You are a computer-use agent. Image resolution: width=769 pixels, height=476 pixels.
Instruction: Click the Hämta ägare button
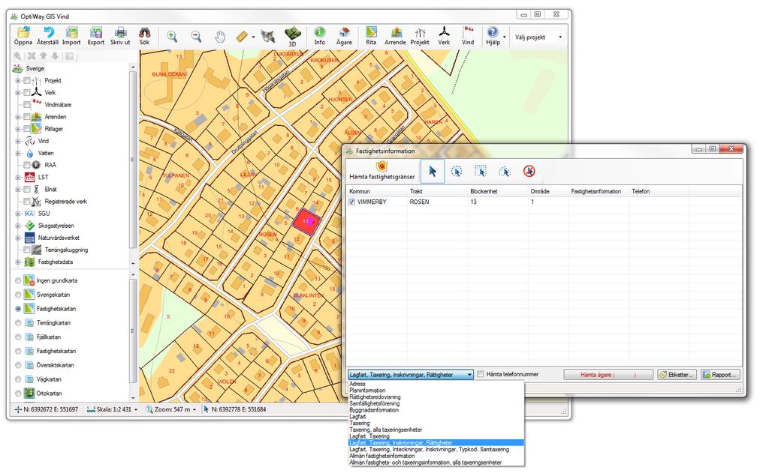coord(608,375)
